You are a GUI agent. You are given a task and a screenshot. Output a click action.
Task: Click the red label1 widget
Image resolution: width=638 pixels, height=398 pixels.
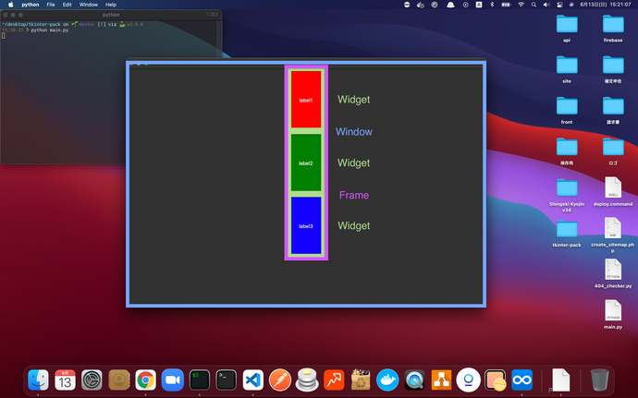[x=306, y=100]
